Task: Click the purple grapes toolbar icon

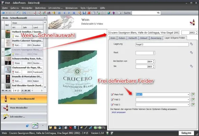Action: point(114,13)
